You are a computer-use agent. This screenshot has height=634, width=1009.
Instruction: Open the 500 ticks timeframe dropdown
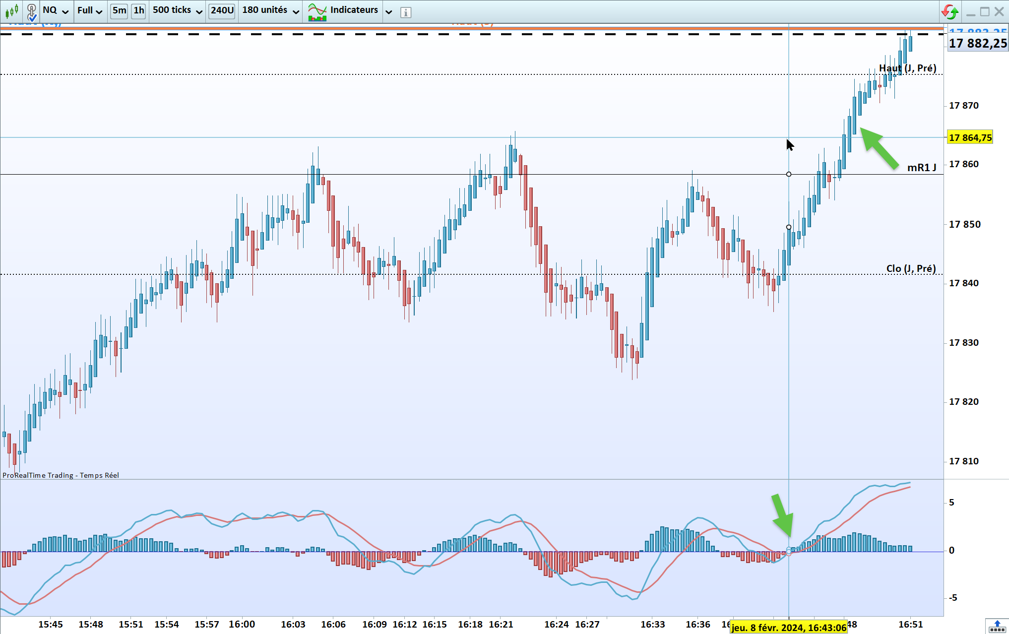click(178, 10)
